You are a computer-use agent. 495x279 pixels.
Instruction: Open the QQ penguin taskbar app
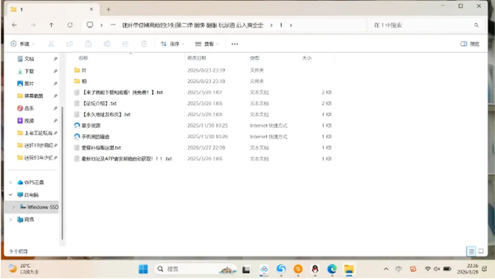click(x=315, y=269)
